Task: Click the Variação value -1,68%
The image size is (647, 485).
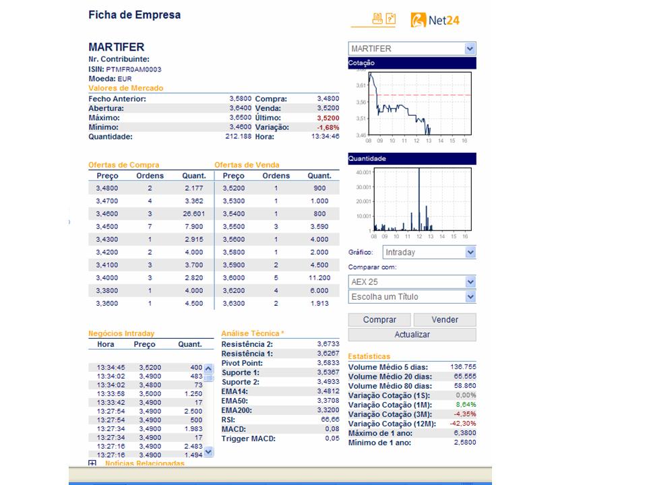Action: (x=328, y=127)
